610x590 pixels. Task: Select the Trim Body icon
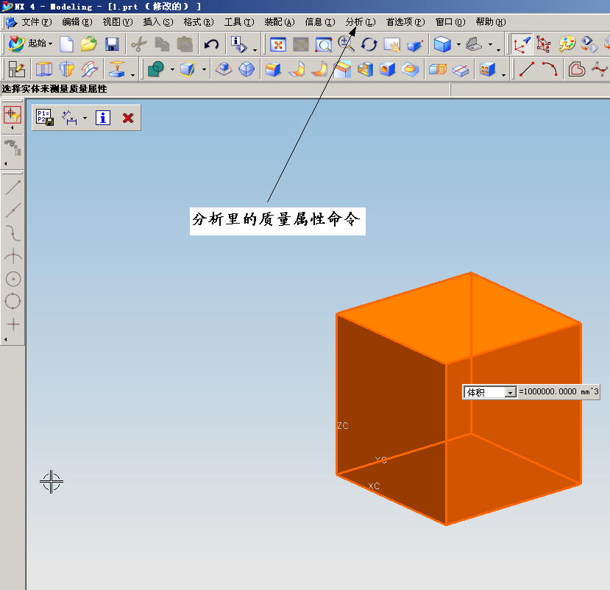(188, 70)
